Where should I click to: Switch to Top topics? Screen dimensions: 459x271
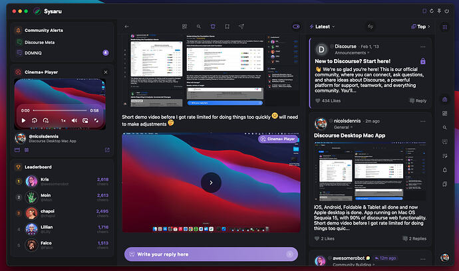pyautogui.click(x=420, y=27)
